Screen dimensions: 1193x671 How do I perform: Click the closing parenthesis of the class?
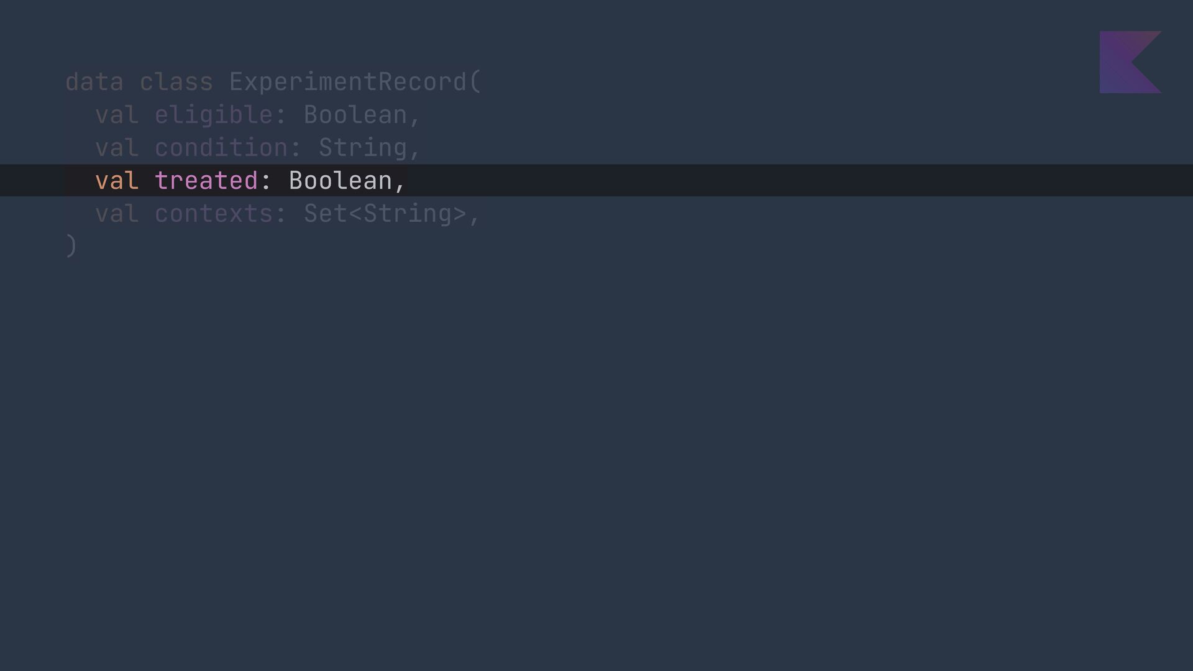[x=71, y=247]
